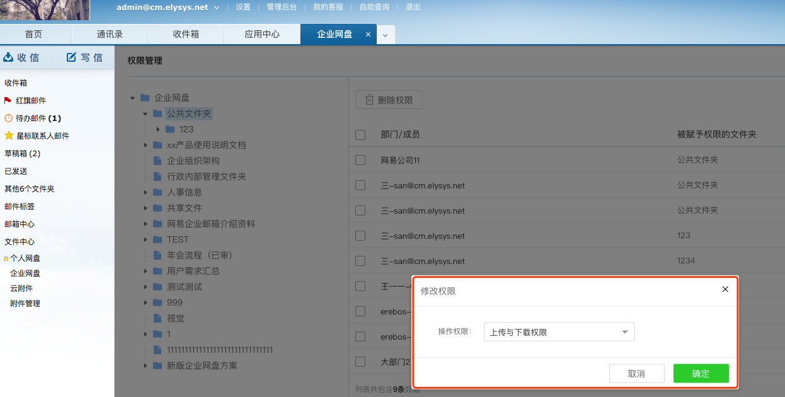Check the box for 网易公司11 row
Screen dimensions: 785x397
[x=360, y=160]
